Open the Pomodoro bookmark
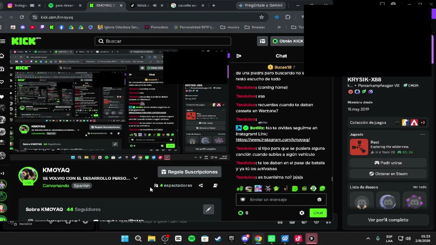Viewport: 436px width, 245px height. tap(156, 27)
